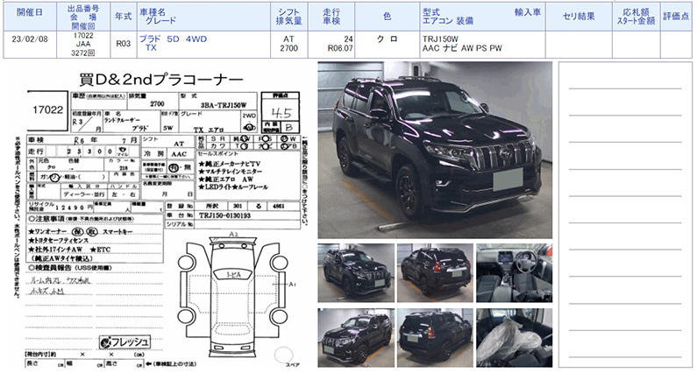Click the interior grade B box
Image resolution: width=697 pixels, height=380 pixels.
288,128
